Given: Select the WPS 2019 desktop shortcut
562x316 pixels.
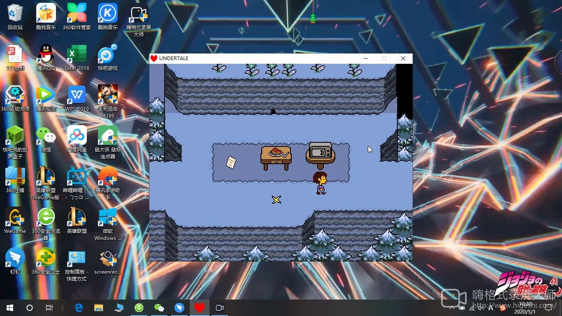Looking at the screenshot, I should 77,98.
